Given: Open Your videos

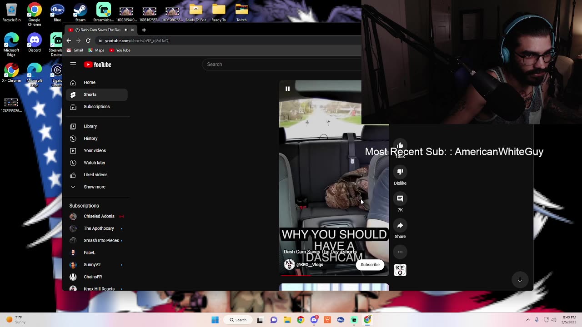Looking at the screenshot, I should tap(97, 150).
